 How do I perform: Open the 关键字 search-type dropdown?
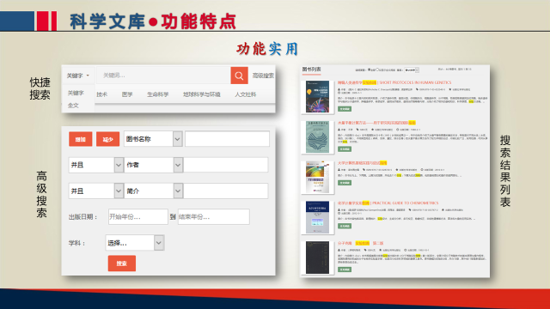78,76
